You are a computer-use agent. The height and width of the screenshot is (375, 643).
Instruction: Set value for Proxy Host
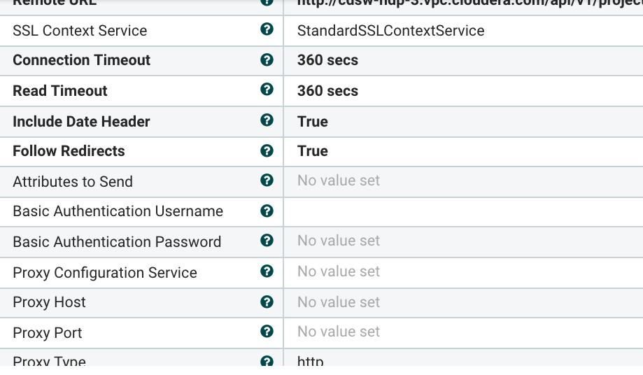pos(339,302)
